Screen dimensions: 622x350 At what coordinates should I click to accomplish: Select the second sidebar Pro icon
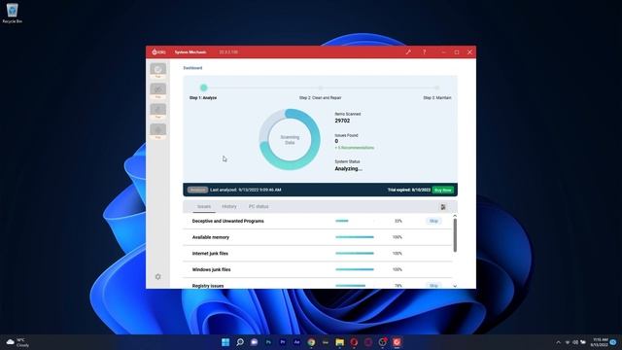(x=157, y=90)
